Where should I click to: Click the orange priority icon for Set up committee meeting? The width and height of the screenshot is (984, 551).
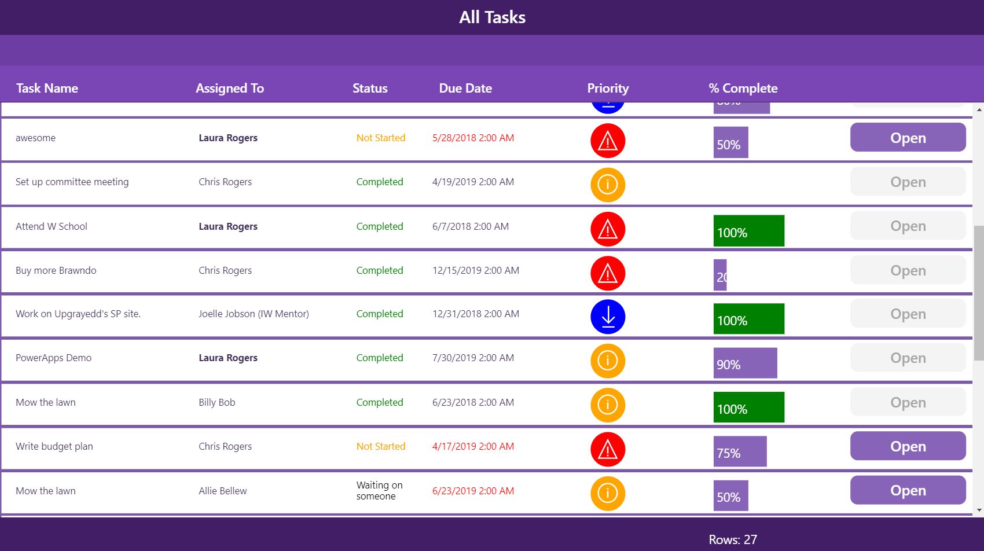point(608,184)
